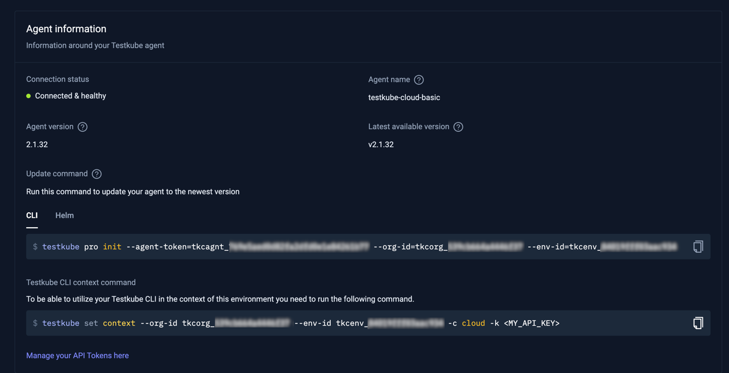Click the agent name testkube-cloud-basic
This screenshot has height=373, width=729.
tap(404, 98)
